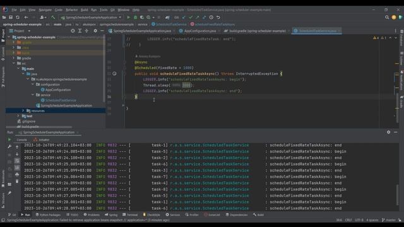Save all with the floppy disk icon
The image size is (404, 227).
(x=11, y=17)
